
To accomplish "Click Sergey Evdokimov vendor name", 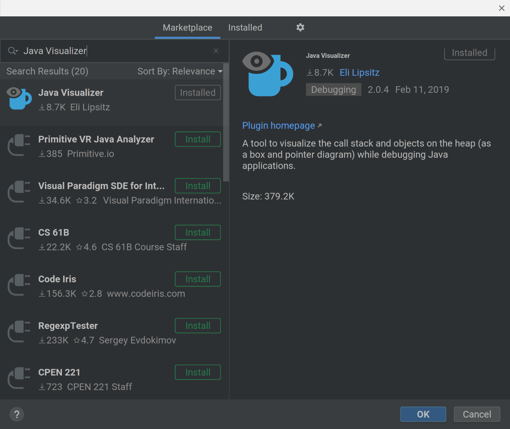I will click(x=138, y=340).
